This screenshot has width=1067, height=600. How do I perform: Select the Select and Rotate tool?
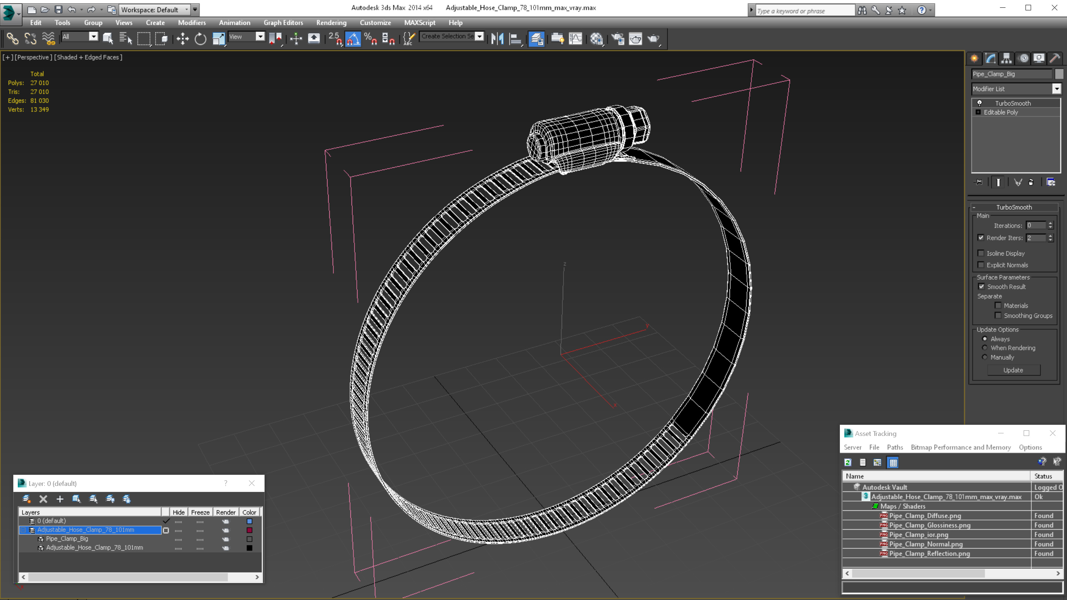tap(200, 39)
